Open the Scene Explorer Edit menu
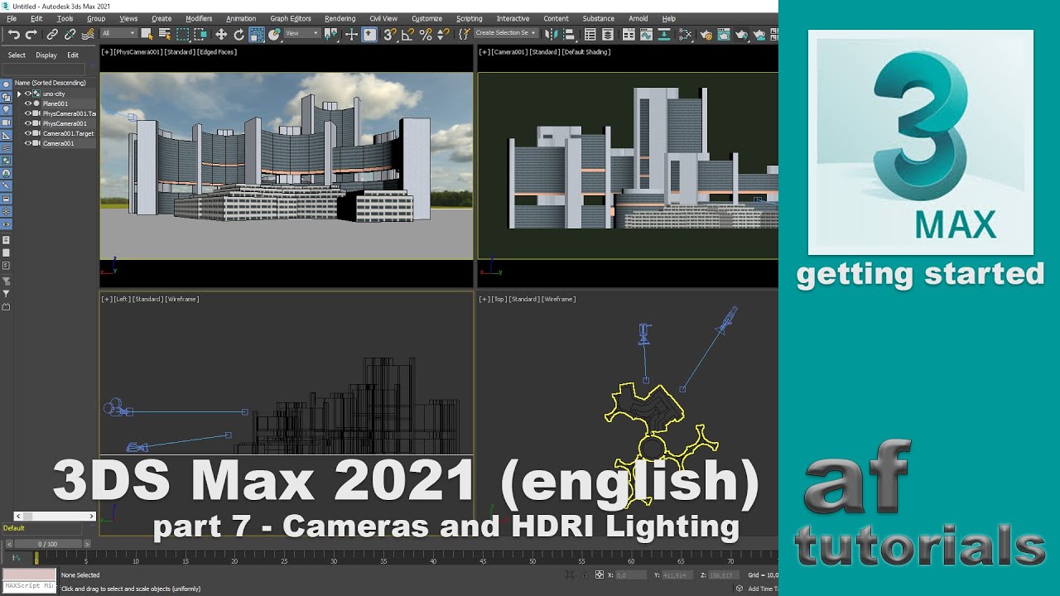The width and height of the screenshot is (1060, 596). [73, 55]
